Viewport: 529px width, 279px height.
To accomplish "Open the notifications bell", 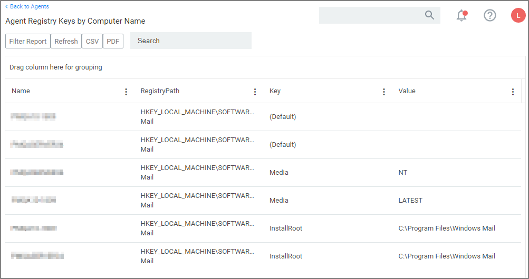I will tap(461, 16).
